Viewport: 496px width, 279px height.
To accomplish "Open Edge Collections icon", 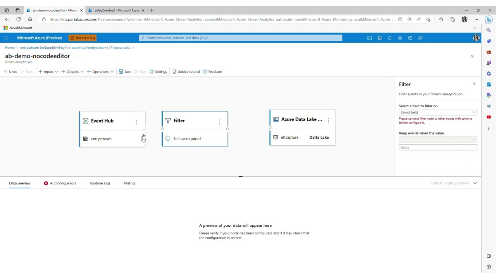I will [x=453, y=19].
